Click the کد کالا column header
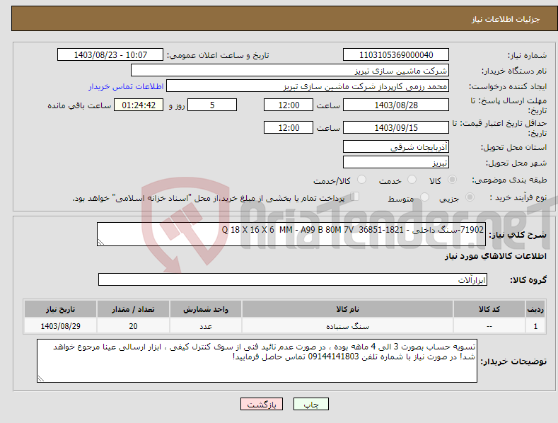The width and height of the screenshot is (558, 423). 489,309
